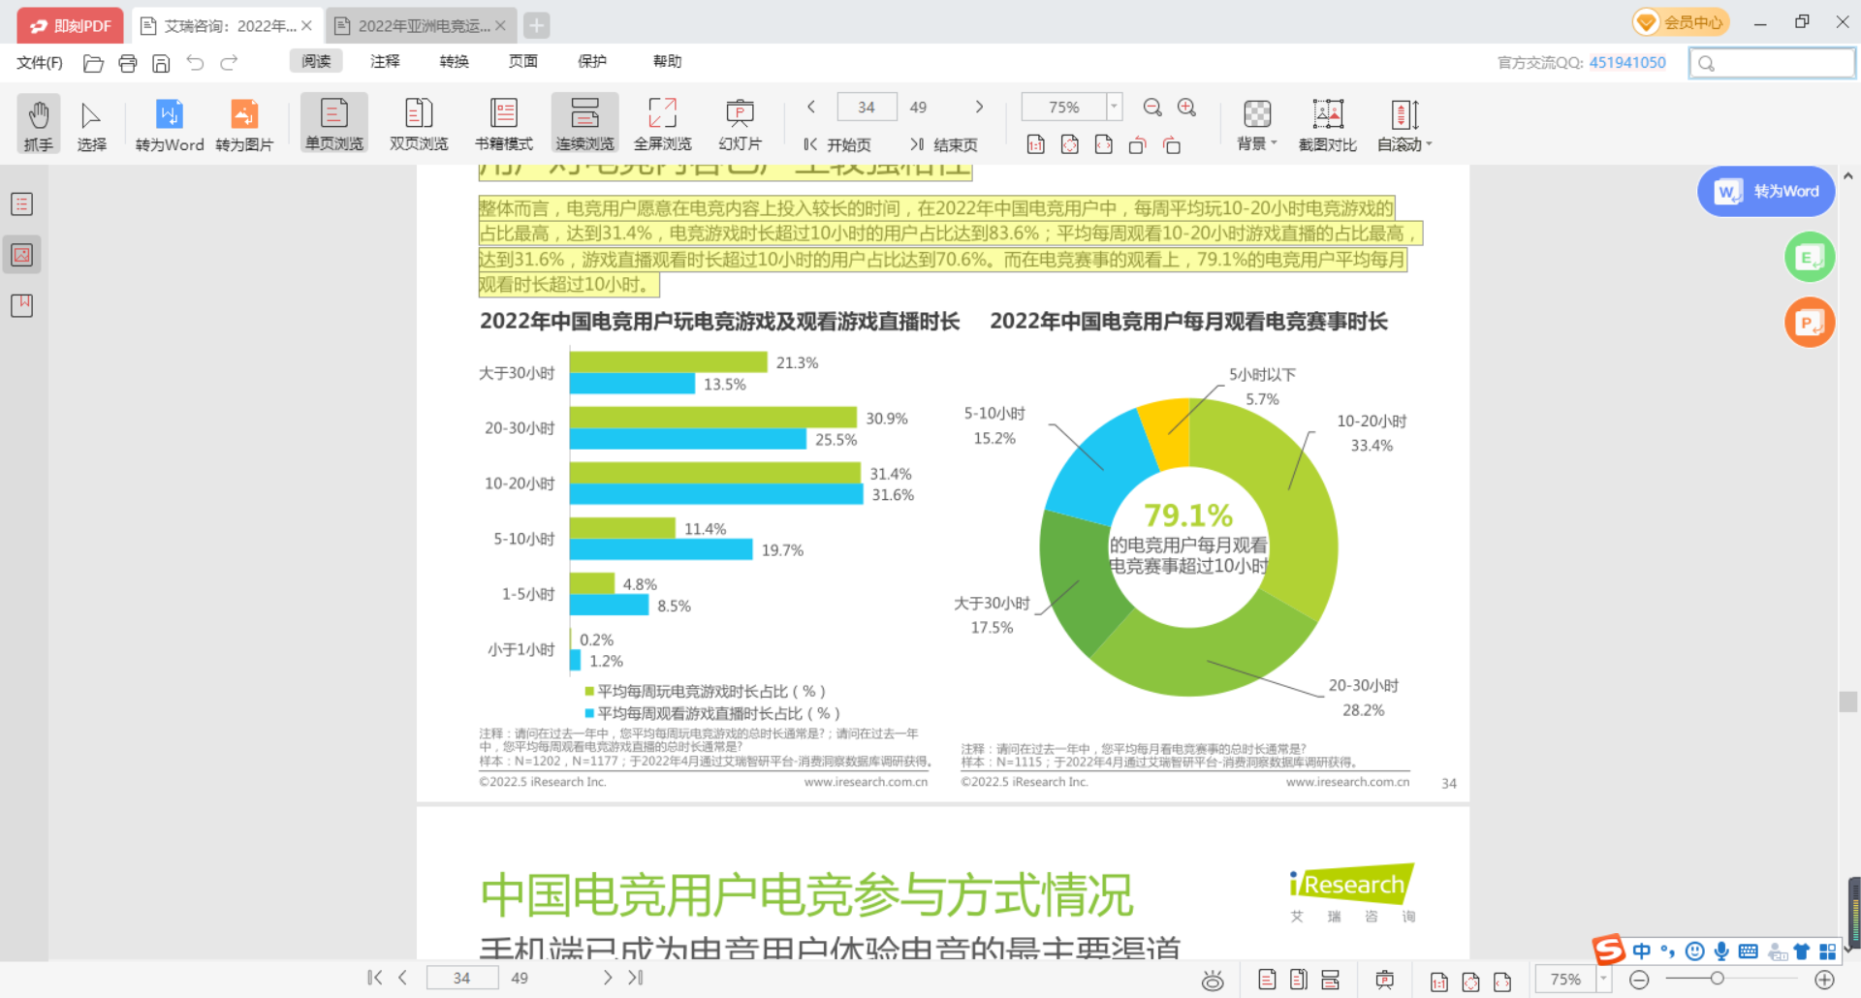Click the zoom in magnifier icon
Image resolution: width=1861 pixels, height=998 pixels.
pos(1186,108)
